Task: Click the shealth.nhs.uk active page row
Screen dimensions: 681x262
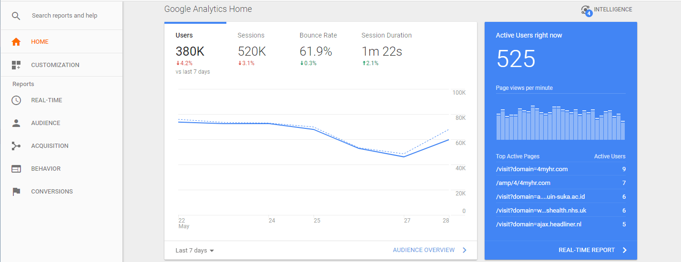Action: point(560,211)
